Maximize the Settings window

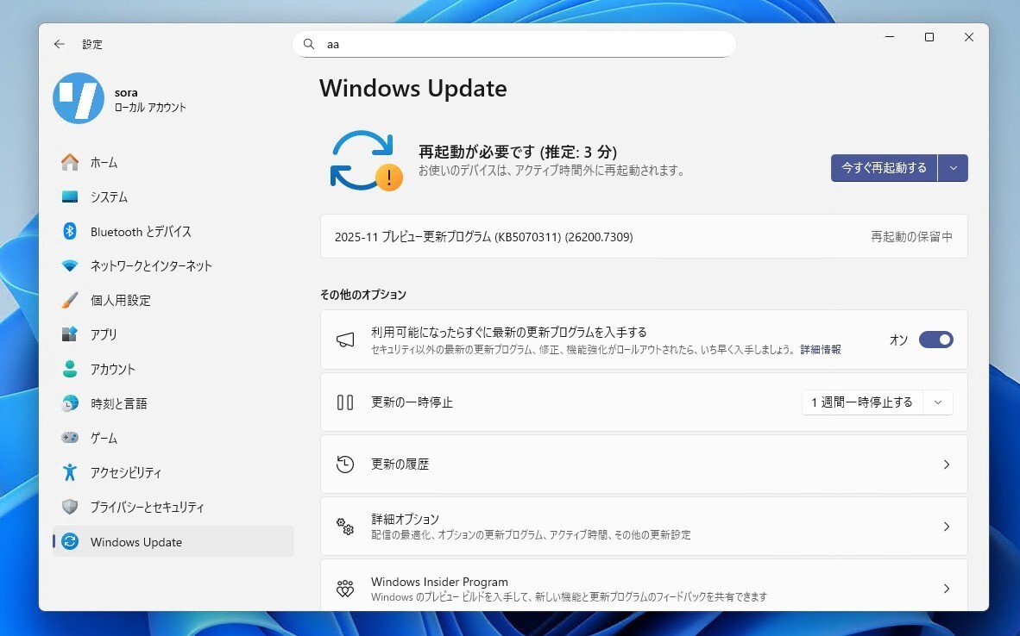(929, 37)
